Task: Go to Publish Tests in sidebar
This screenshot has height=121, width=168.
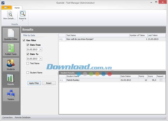Action: [11, 49]
